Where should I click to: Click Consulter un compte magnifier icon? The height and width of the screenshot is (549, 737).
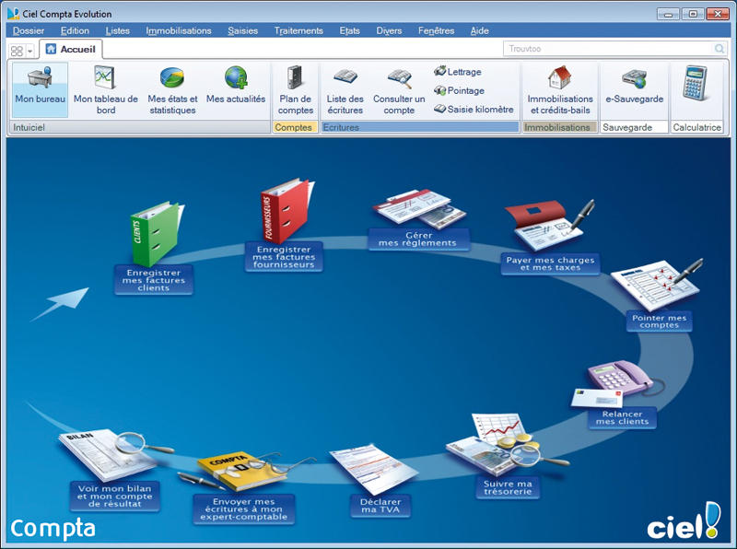(x=399, y=78)
